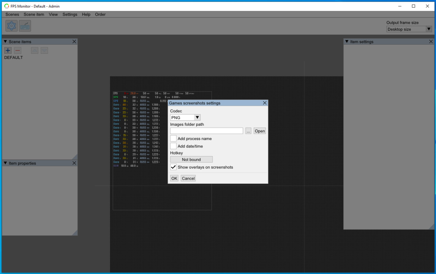Close the Item properties panel
The image size is (436, 274).
pyautogui.click(x=74, y=163)
